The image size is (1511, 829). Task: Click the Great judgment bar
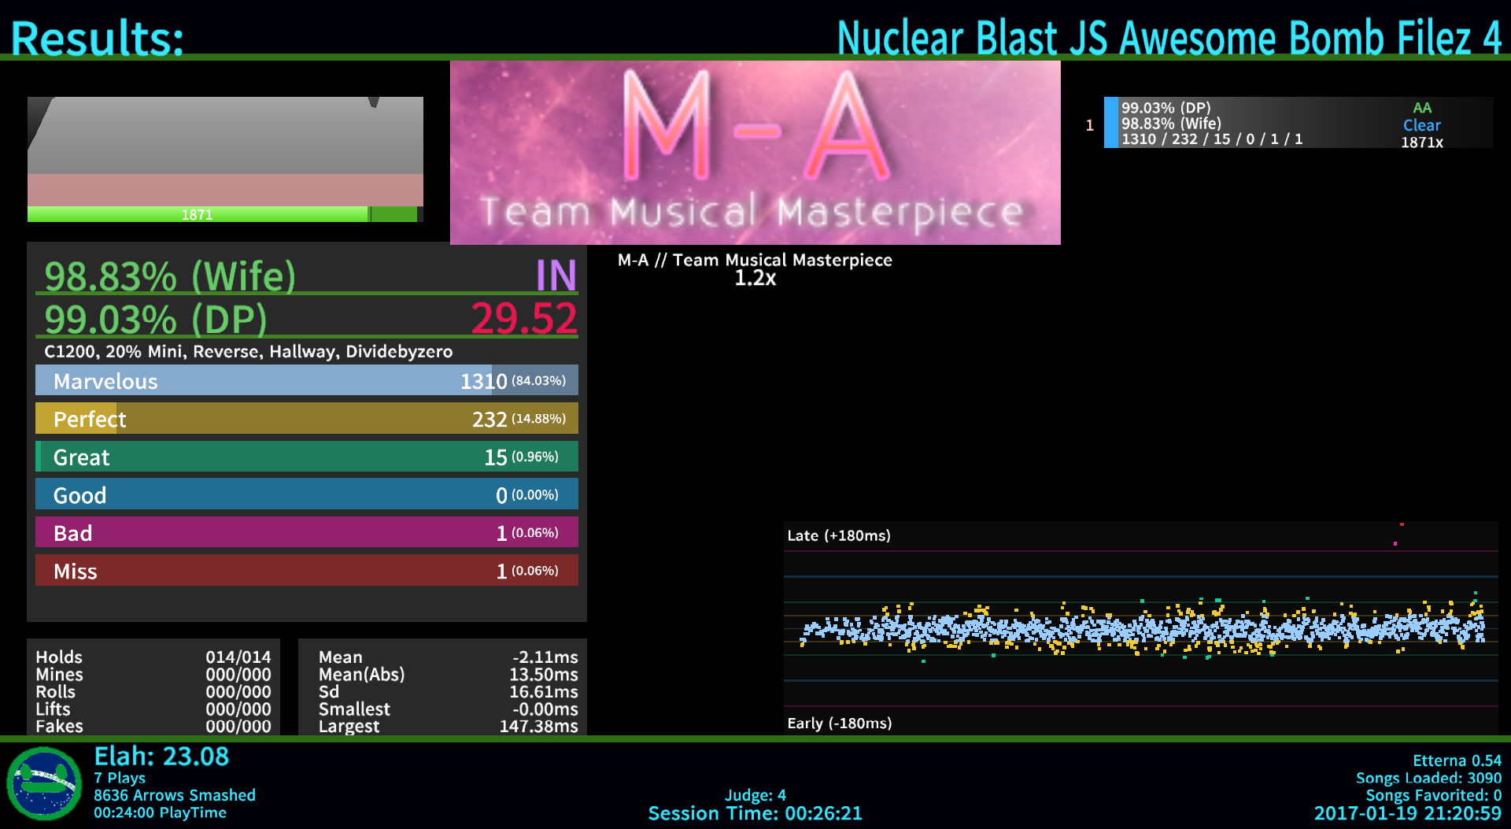(306, 457)
